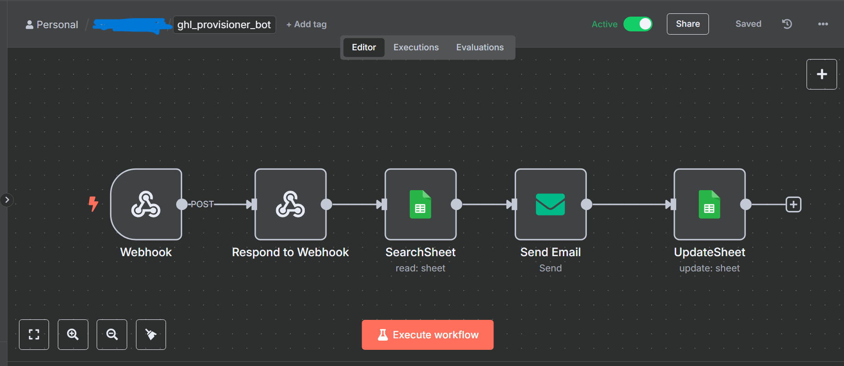Expand the left sidebar chevron

[x=7, y=200]
